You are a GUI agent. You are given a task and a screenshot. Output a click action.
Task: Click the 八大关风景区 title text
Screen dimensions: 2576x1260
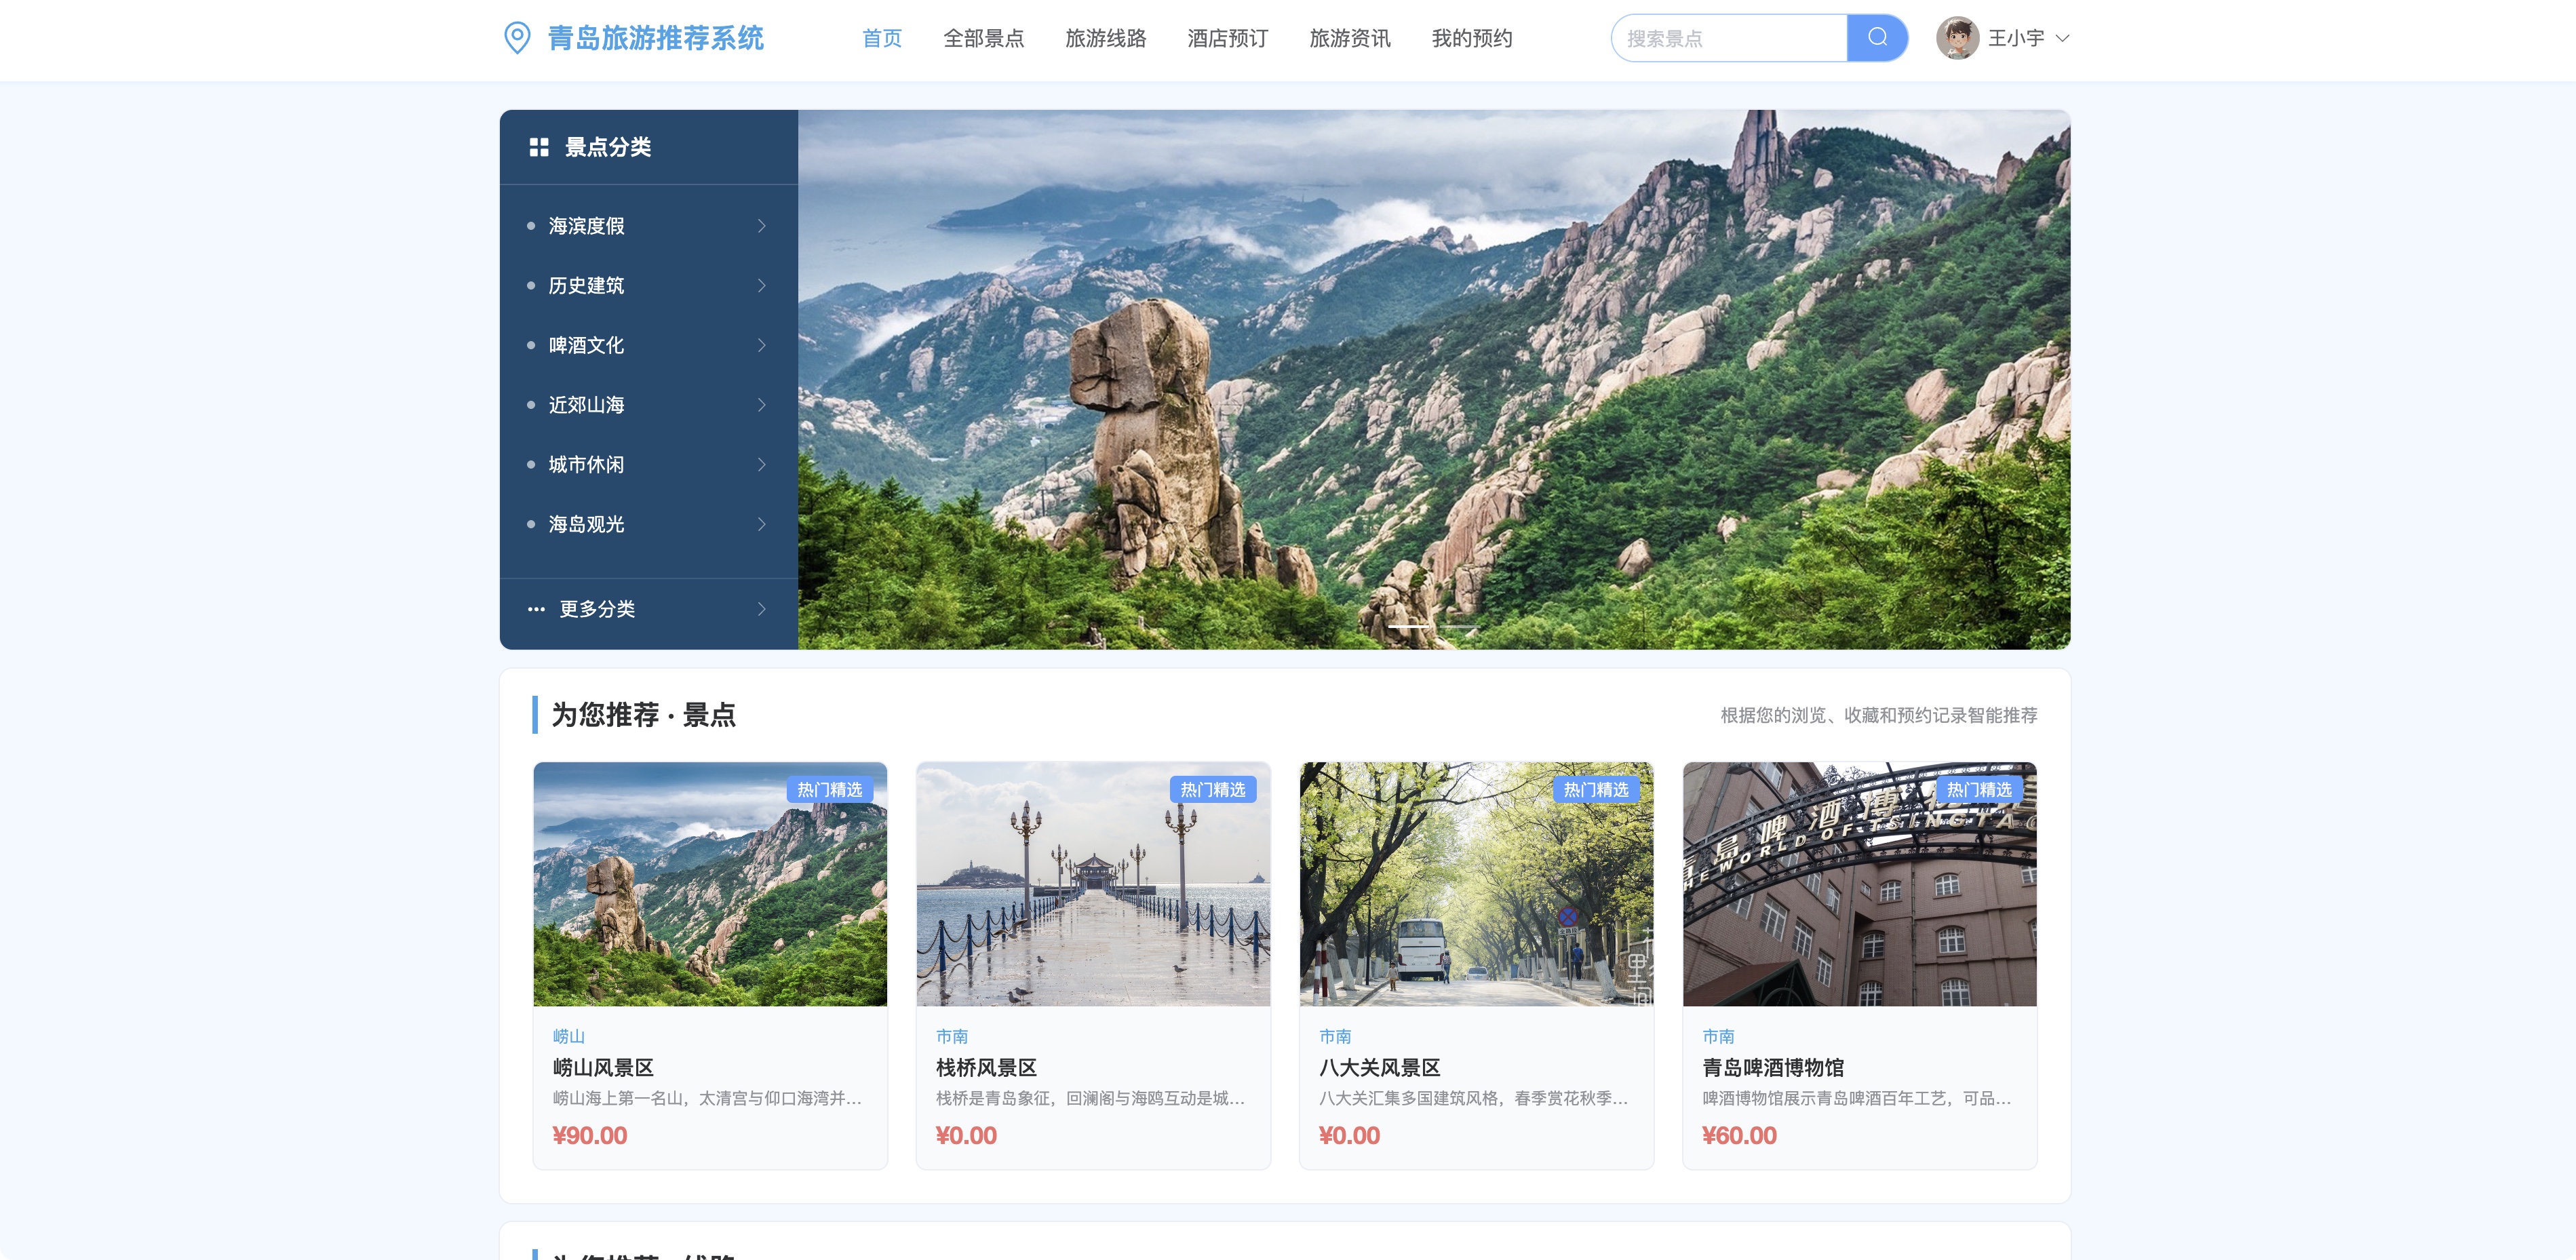[x=1380, y=1068]
